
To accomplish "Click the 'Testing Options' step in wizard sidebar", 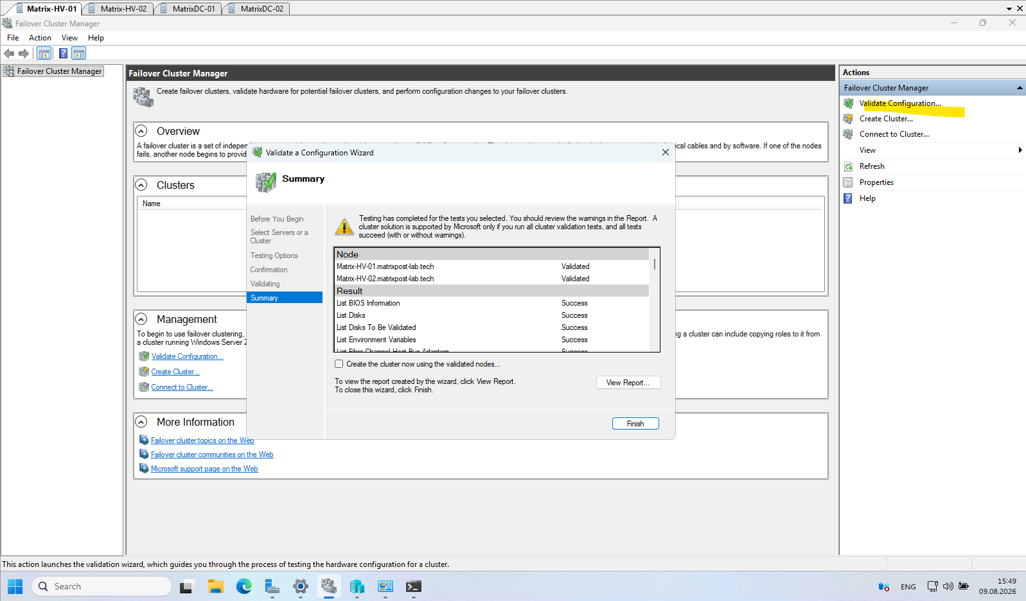I will pyautogui.click(x=274, y=256).
